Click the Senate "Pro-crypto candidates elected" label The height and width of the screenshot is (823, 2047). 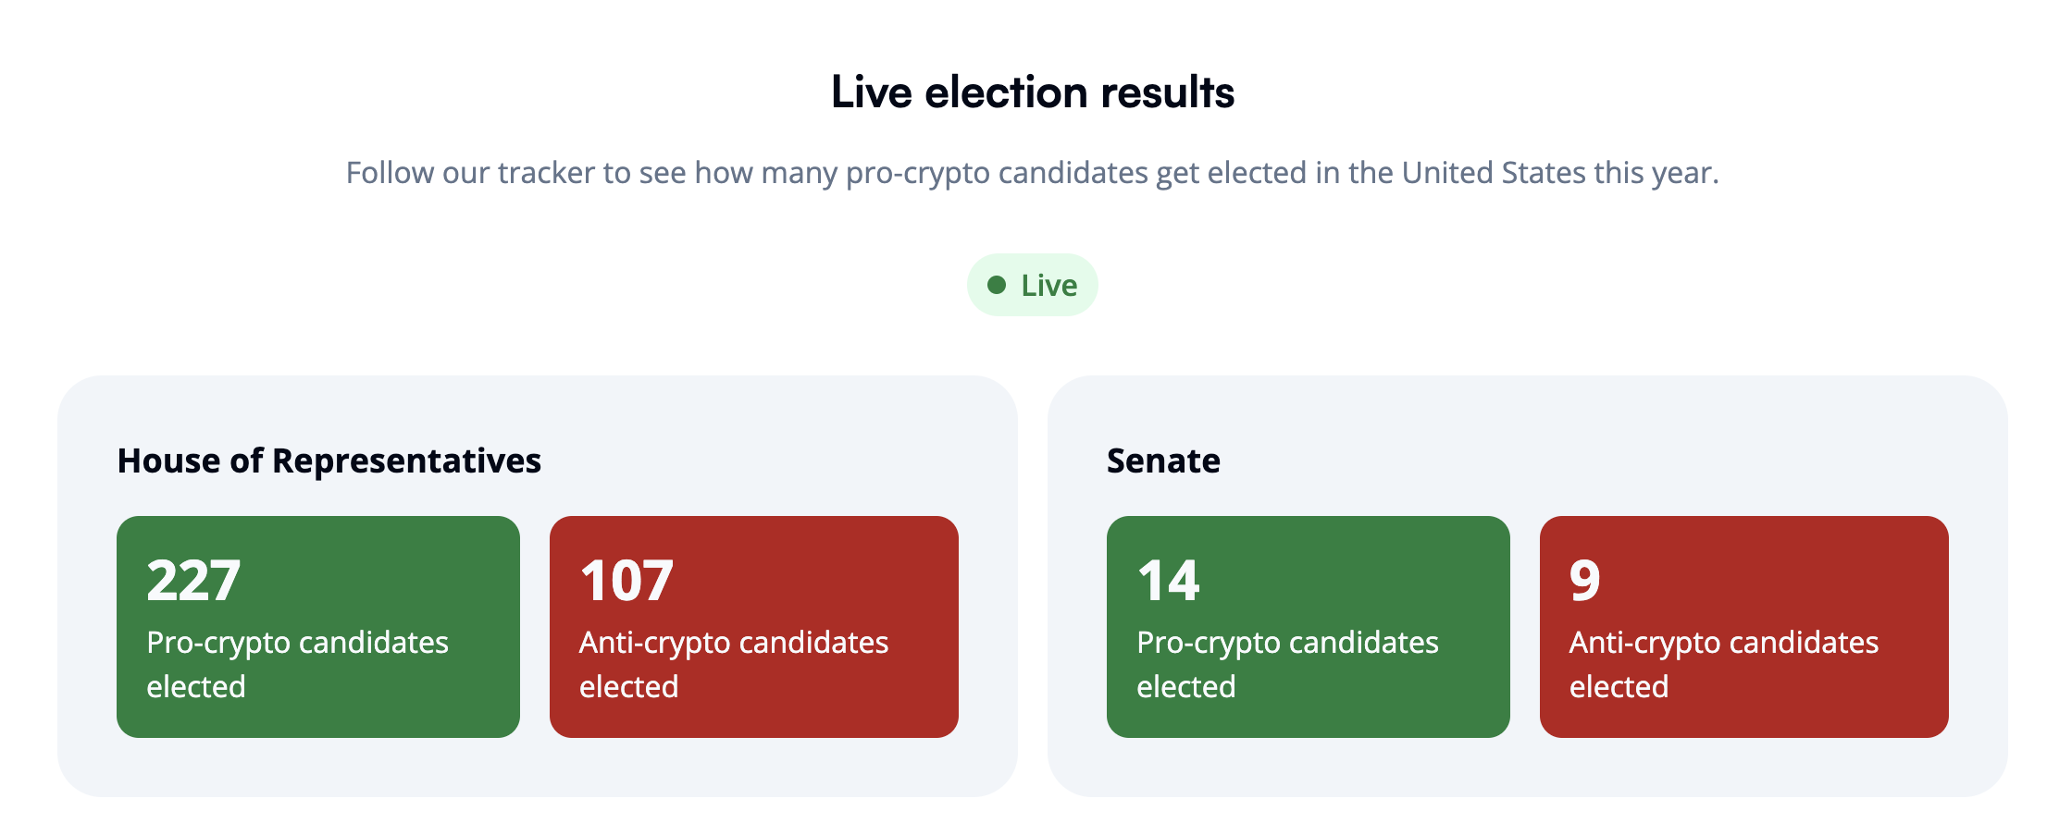pyautogui.click(x=1287, y=664)
